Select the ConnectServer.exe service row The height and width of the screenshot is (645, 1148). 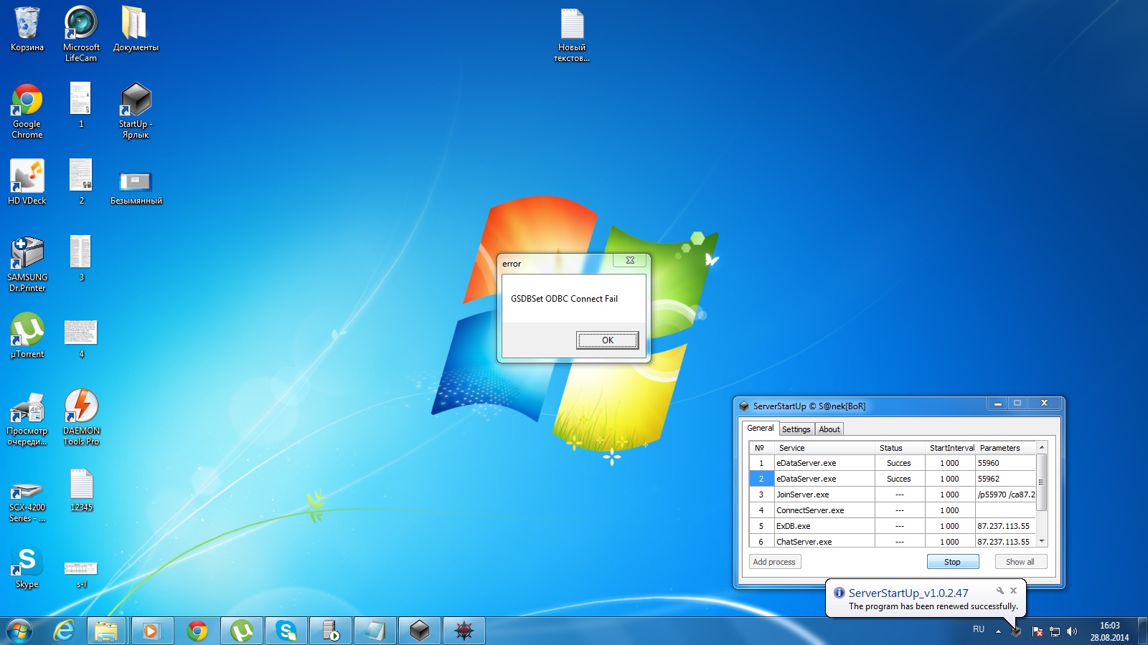(x=892, y=510)
